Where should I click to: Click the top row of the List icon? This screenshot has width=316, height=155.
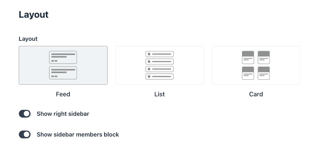[x=160, y=54]
